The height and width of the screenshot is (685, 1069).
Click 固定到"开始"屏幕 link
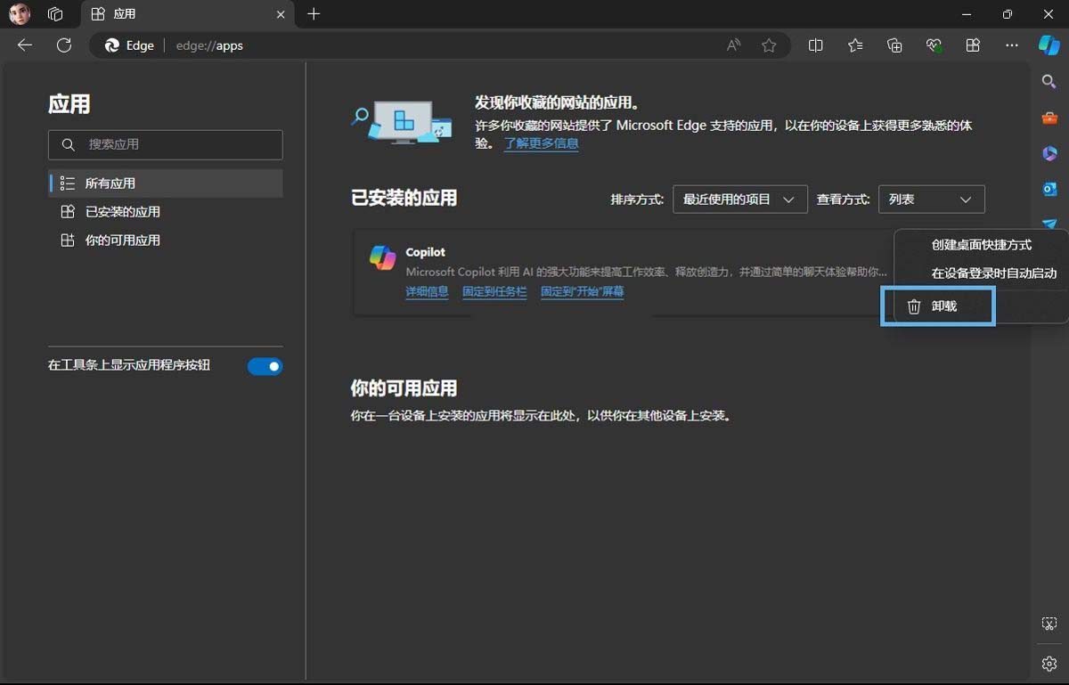[x=582, y=292]
